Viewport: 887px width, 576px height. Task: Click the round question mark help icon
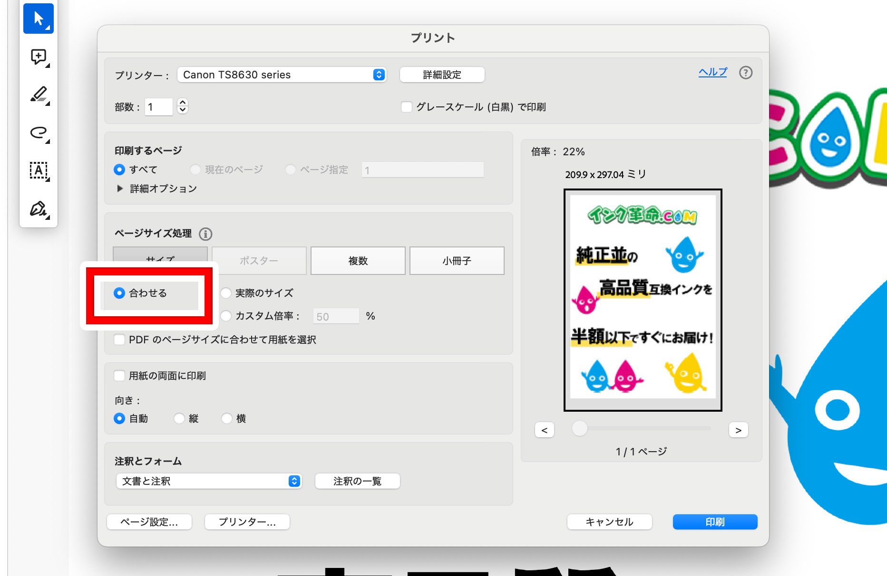point(745,73)
